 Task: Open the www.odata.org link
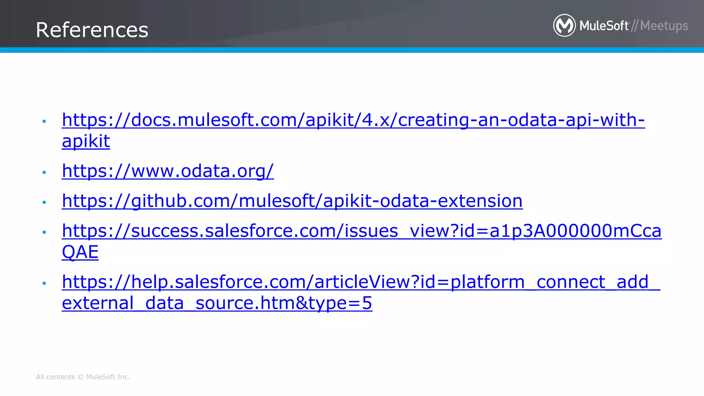[x=168, y=171]
